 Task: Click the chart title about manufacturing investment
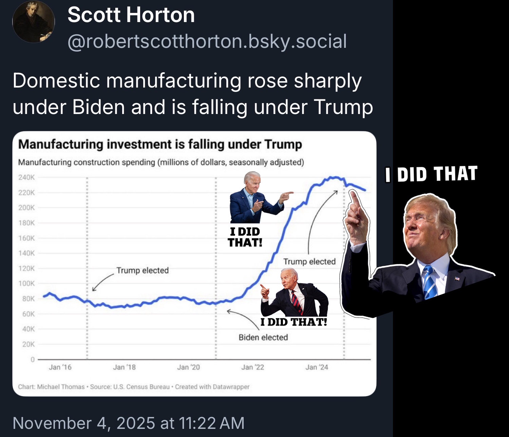click(x=160, y=144)
